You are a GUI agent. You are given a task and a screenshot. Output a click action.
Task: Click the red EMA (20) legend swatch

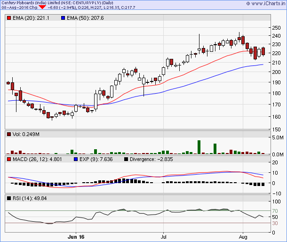point(9,18)
